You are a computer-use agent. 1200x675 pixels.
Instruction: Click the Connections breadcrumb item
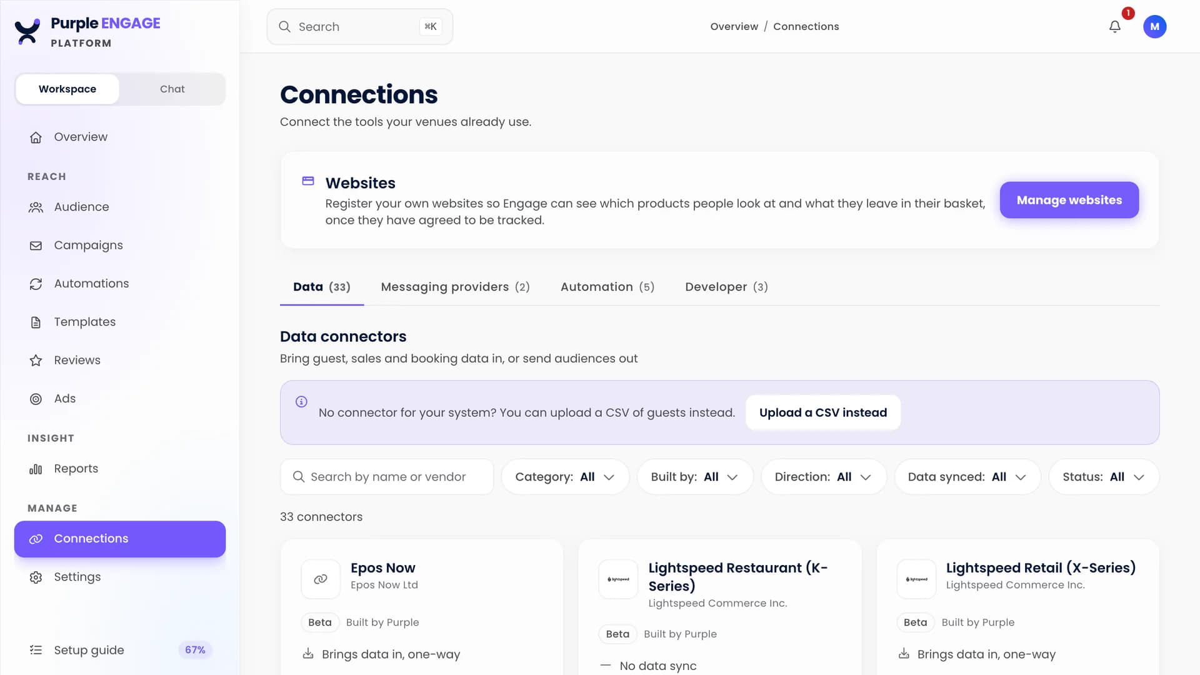(x=806, y=26)
